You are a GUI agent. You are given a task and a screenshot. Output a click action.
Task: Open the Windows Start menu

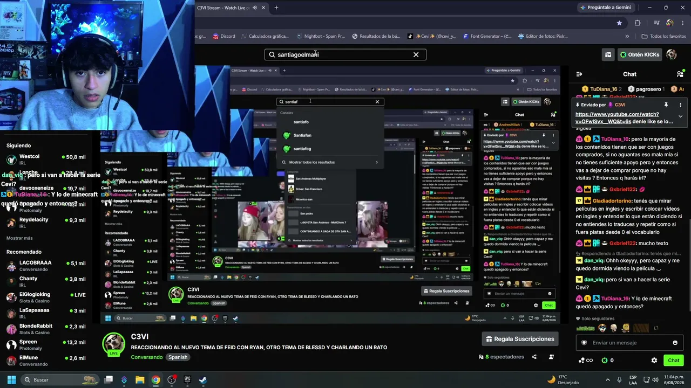[x=11, y=380]
